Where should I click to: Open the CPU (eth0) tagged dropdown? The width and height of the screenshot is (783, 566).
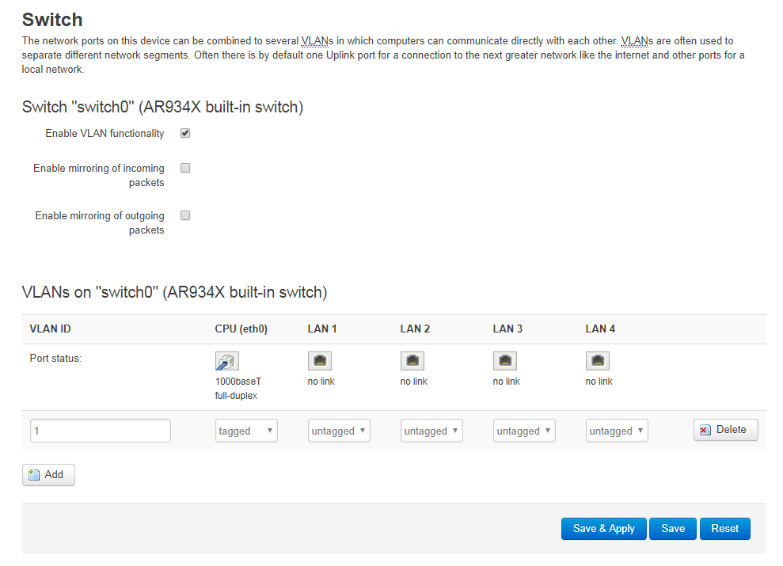tap(246, 431)
